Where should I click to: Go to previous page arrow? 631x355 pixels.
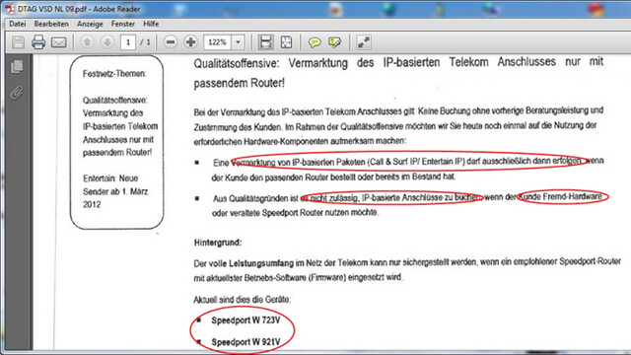[87, 42]
